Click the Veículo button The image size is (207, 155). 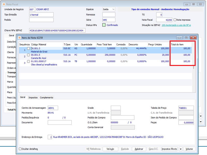coord(110,149)
